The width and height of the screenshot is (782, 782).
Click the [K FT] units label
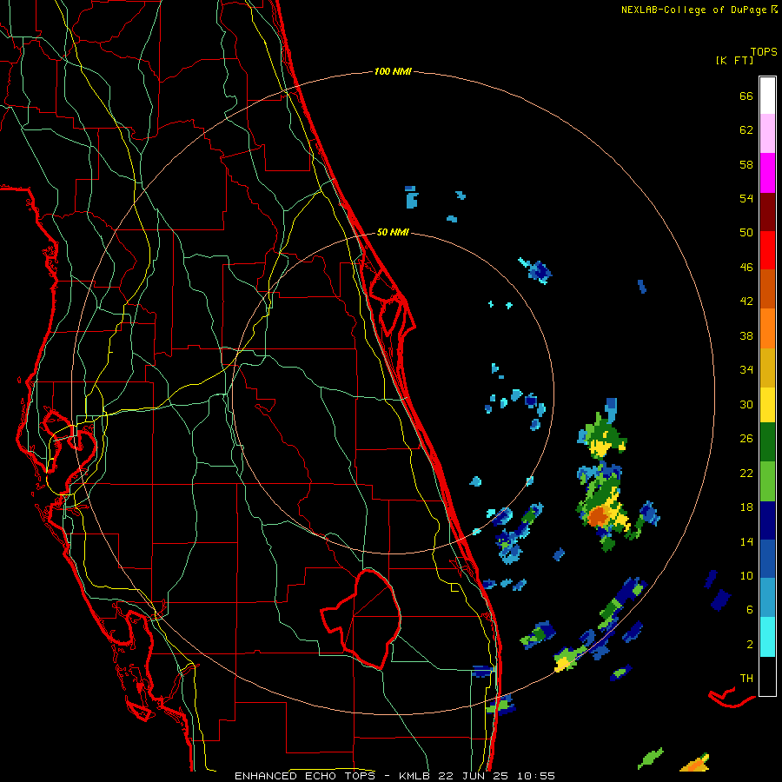(734, 60)
